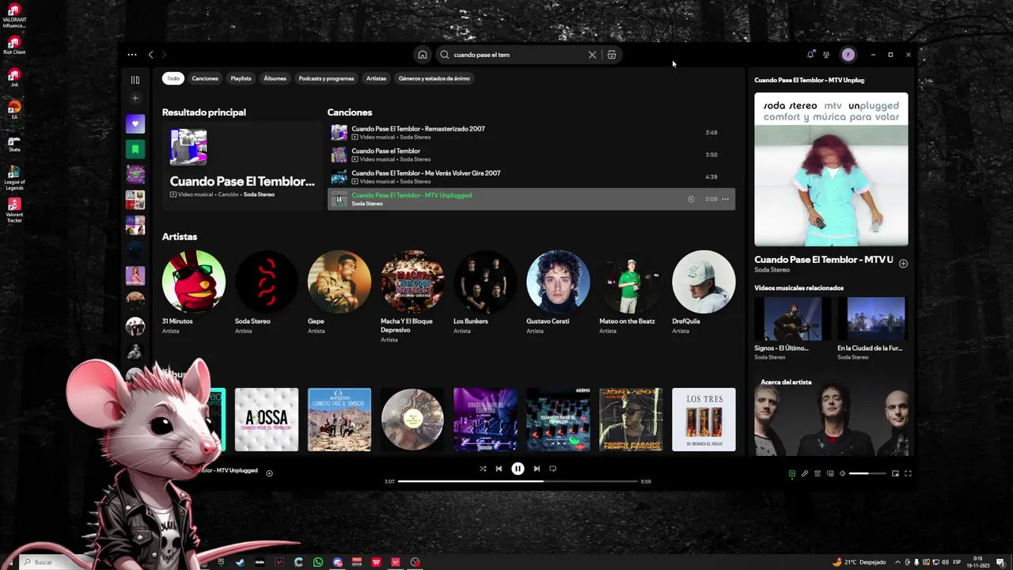Toggle the Now Playing view
This screenshot has width=1013, height=570.
point(792,473)
